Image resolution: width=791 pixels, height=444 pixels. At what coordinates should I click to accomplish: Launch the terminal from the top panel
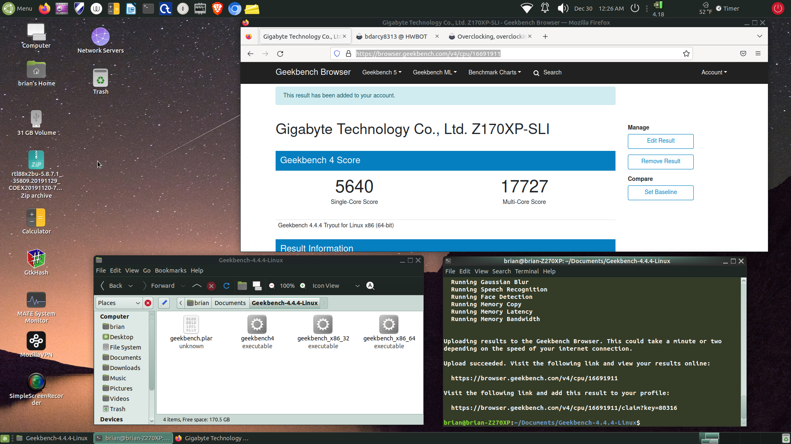148,8
